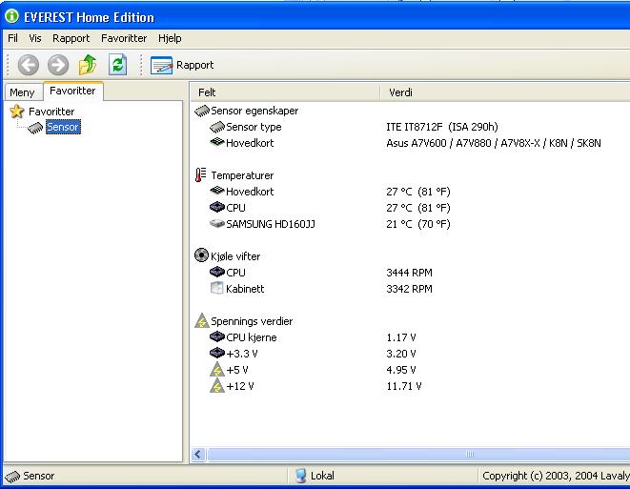Select the '4.95 V' value
The height and width of the screenshot is (489, 630).
point(401,370)
